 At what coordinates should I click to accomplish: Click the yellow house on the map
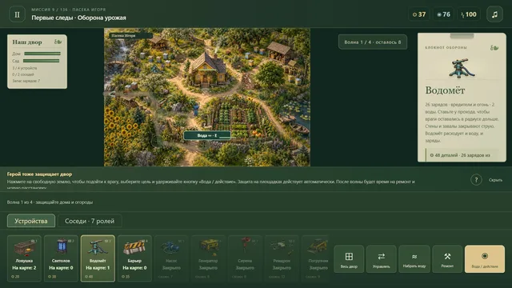208,70
